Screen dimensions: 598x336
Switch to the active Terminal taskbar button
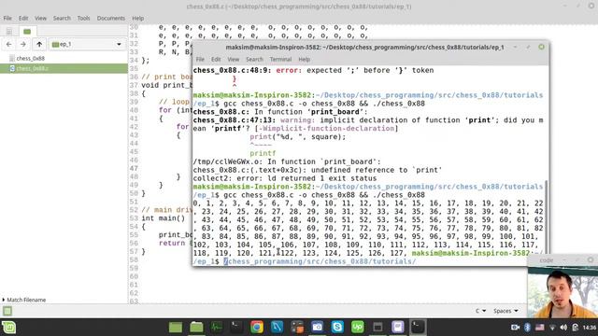[418, 328]
